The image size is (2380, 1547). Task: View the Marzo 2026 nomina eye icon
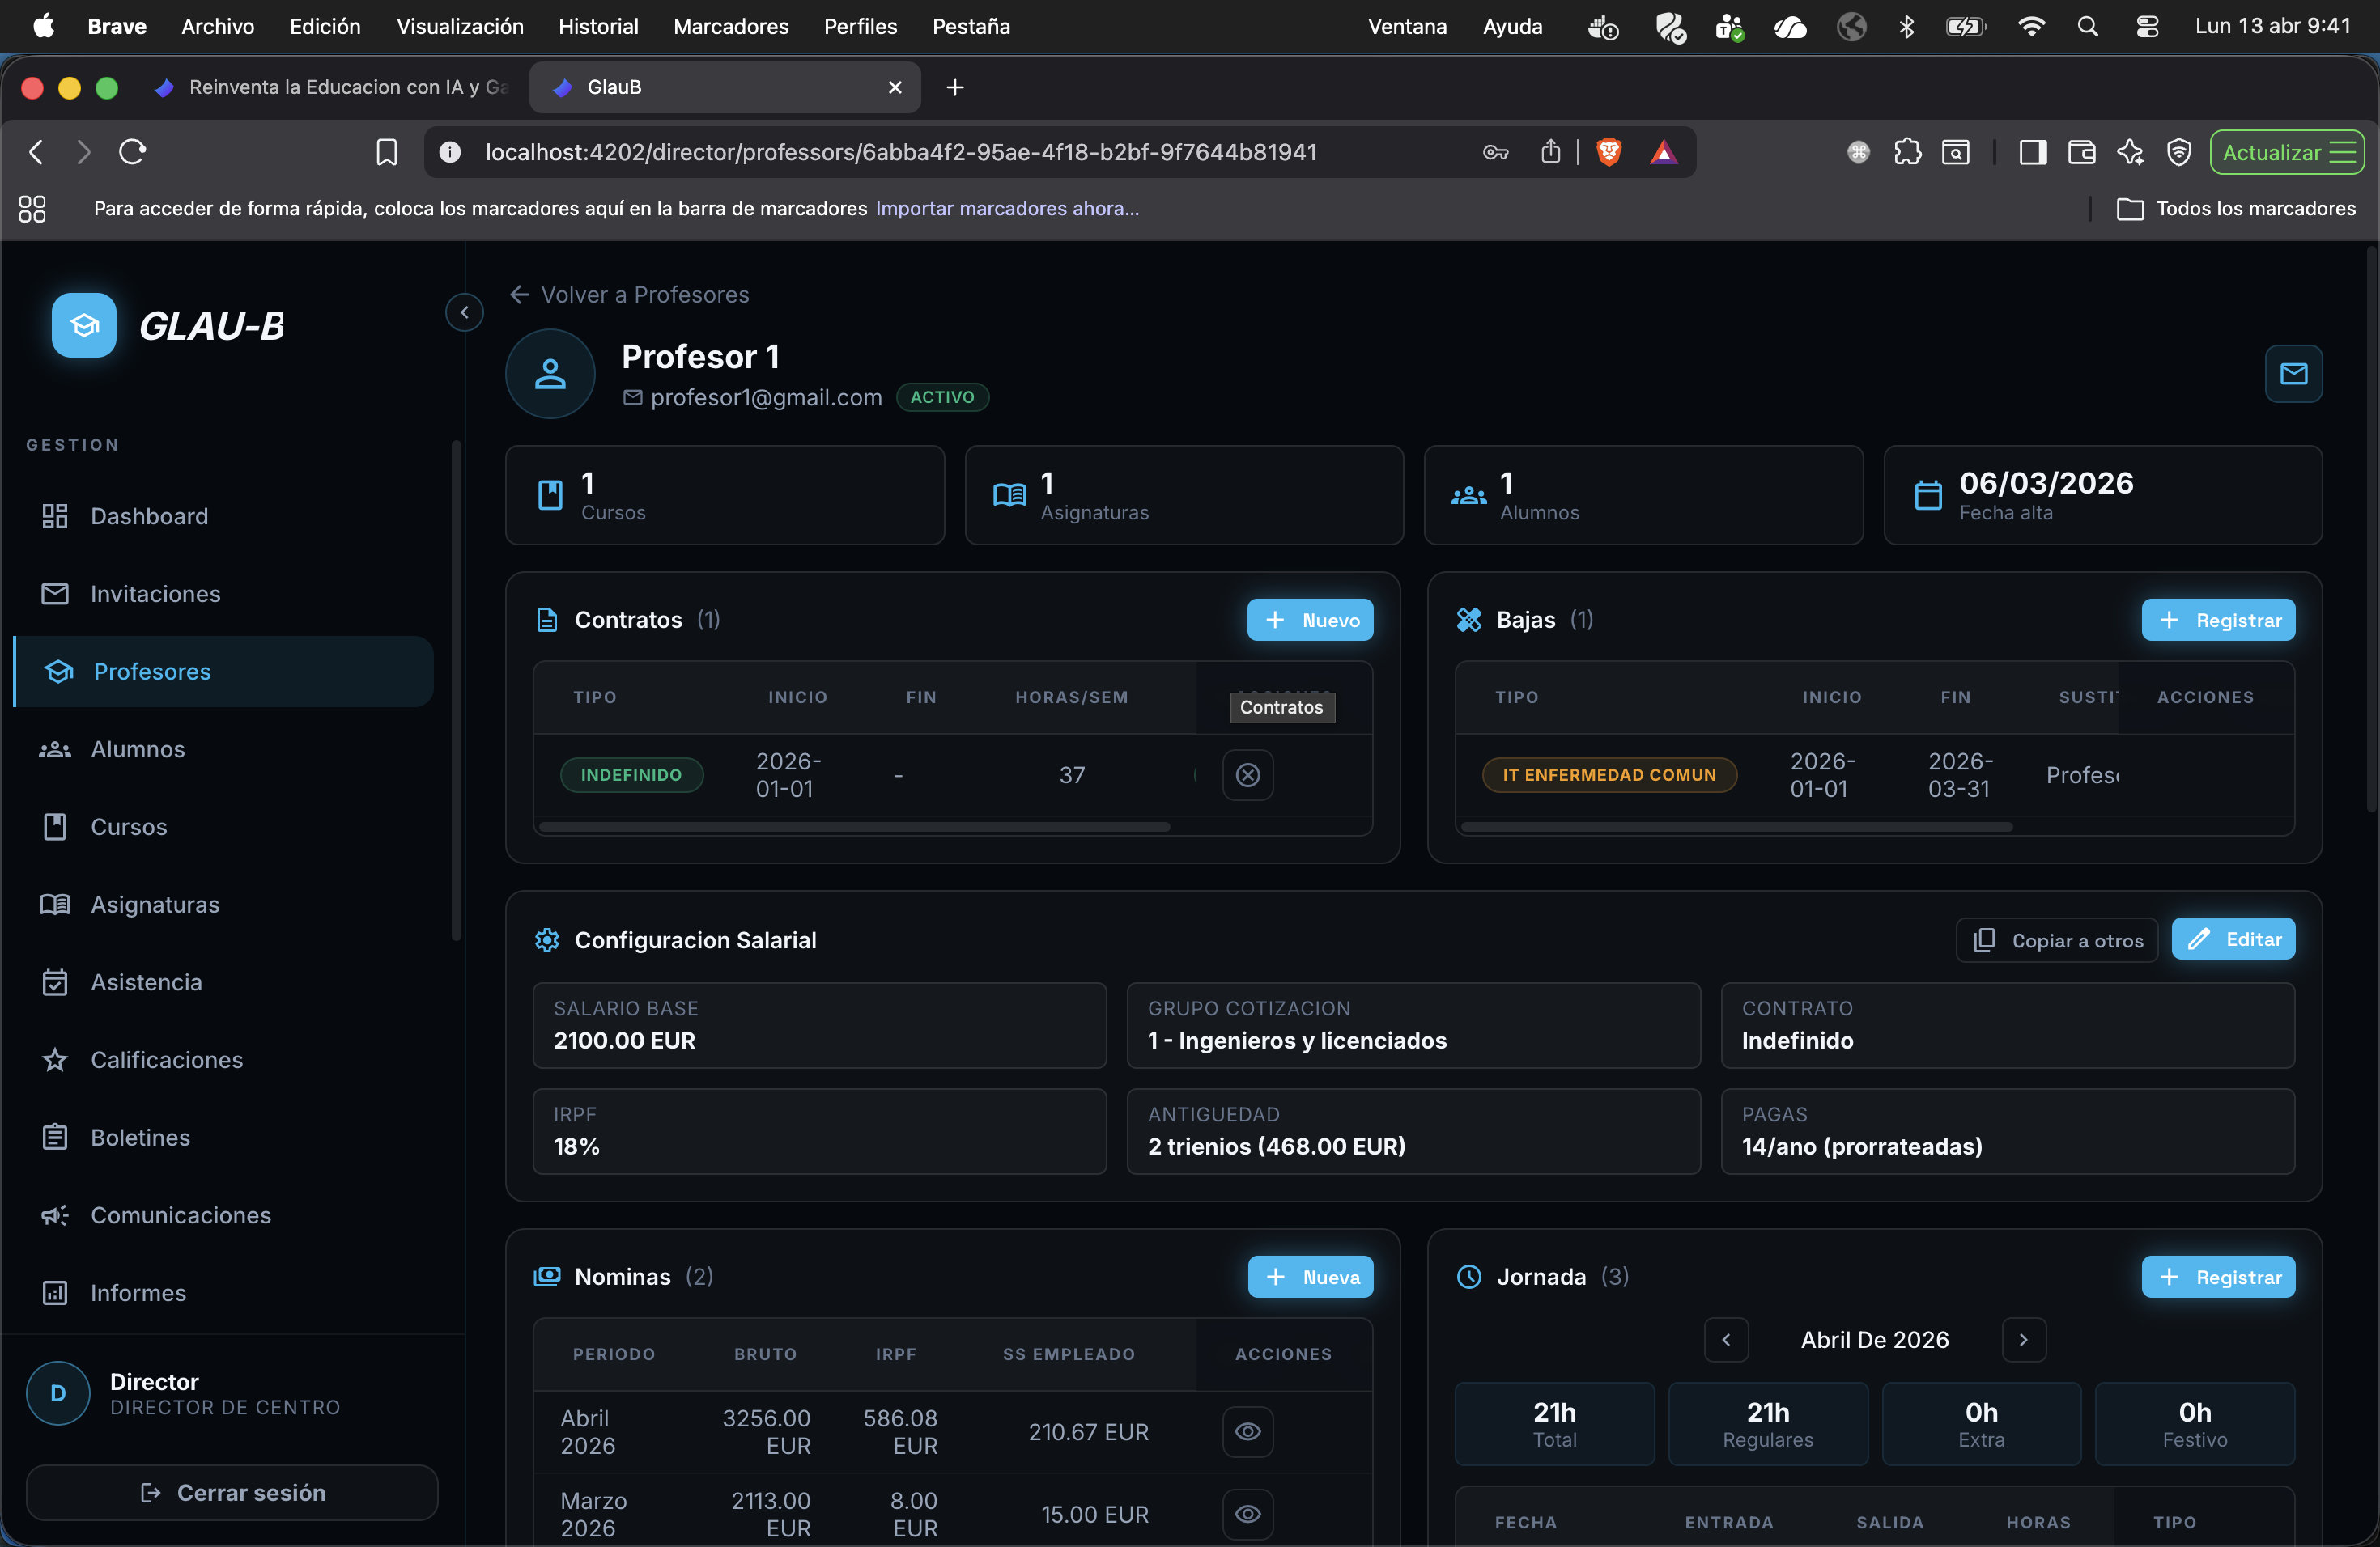coord(1247,1513)
